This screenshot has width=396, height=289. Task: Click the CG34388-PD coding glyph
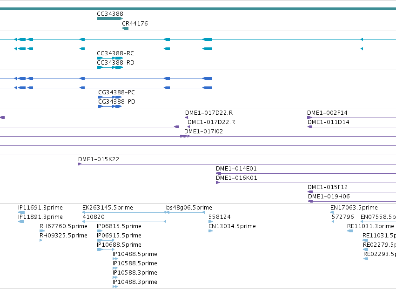point(110,106)
